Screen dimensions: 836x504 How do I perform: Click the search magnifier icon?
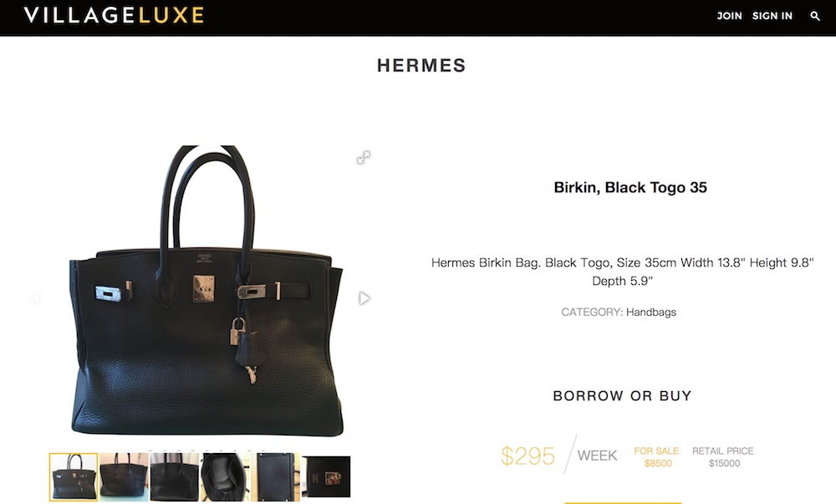click(x=814, y=16)
